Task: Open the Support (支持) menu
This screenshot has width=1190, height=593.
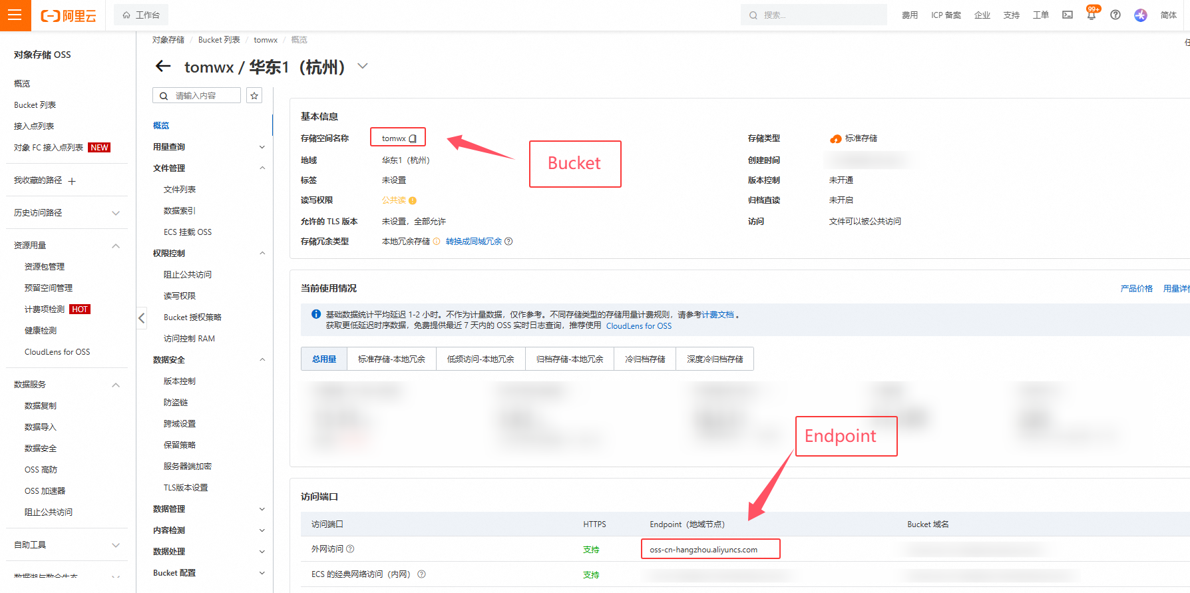Action: click(1012, 15)
